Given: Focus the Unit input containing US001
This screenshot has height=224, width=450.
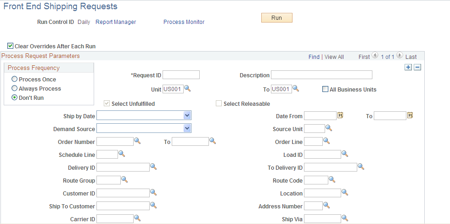Looking at the screenshot, I should (x=173, y=89).
